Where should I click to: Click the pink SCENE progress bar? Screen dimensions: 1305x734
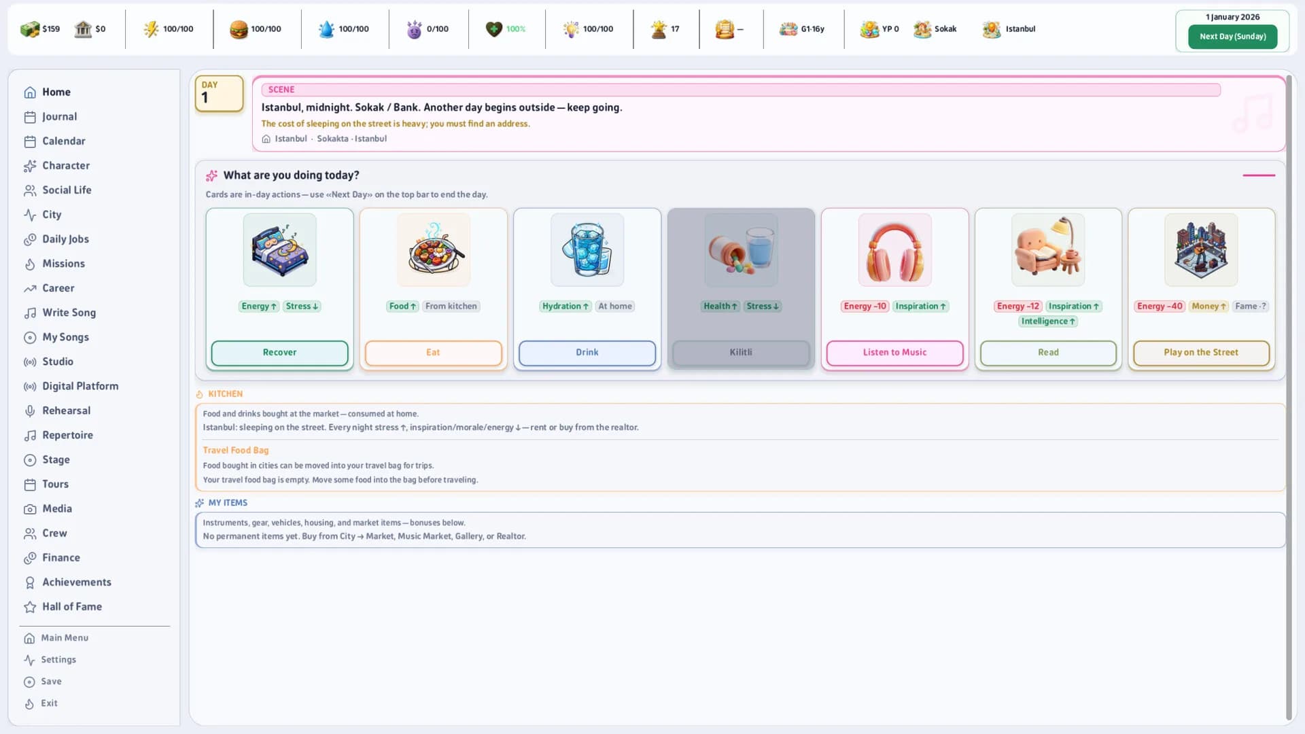[741, 90]
